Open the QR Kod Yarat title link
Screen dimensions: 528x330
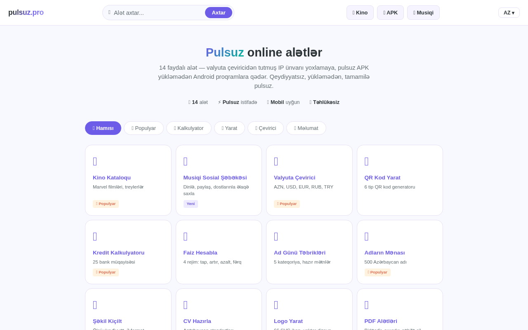click(382, 178)
